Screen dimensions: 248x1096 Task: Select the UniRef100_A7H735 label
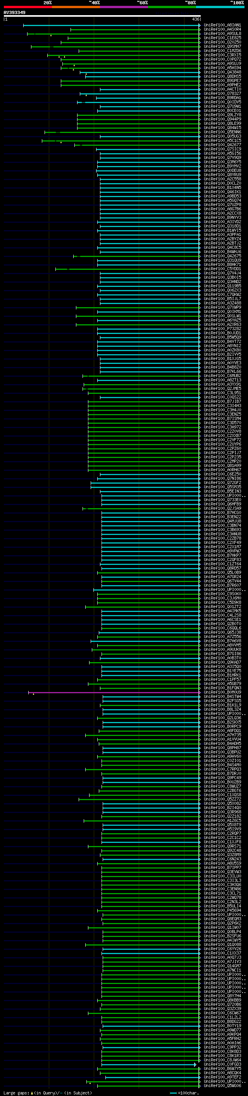point(222,735)
